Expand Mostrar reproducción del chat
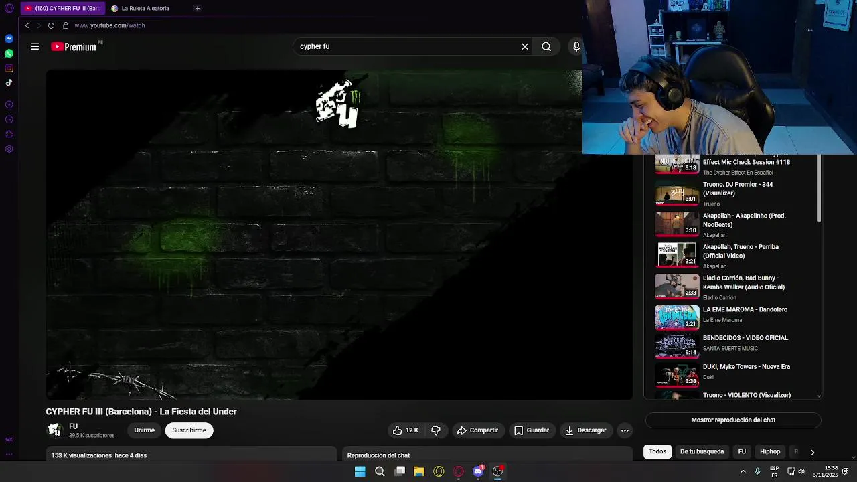The width and height of the screenshot is (857, 482). point(733,420)
